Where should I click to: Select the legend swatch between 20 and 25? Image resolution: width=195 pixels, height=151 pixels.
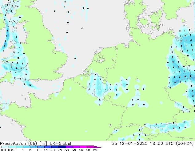click(55, 147)
